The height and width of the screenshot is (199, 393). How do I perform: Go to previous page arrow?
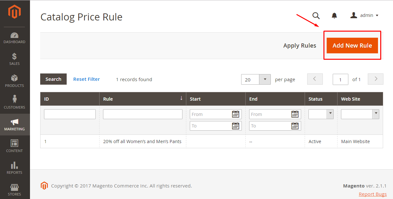[x=315, y=79]
